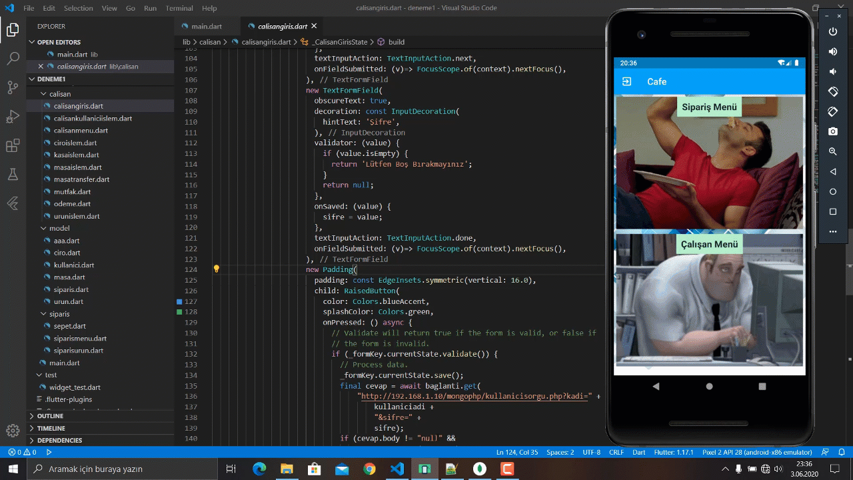Viewport: 853px width, 480px height.
Task: Open the Run and Debug view
Action: (13, 117)
